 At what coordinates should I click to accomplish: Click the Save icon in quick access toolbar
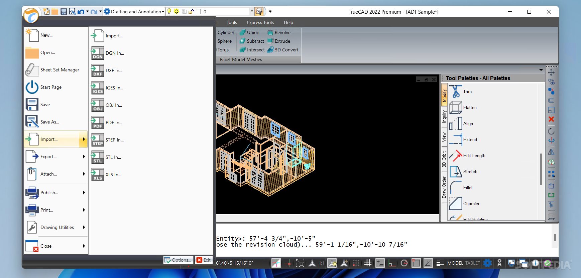64,12
